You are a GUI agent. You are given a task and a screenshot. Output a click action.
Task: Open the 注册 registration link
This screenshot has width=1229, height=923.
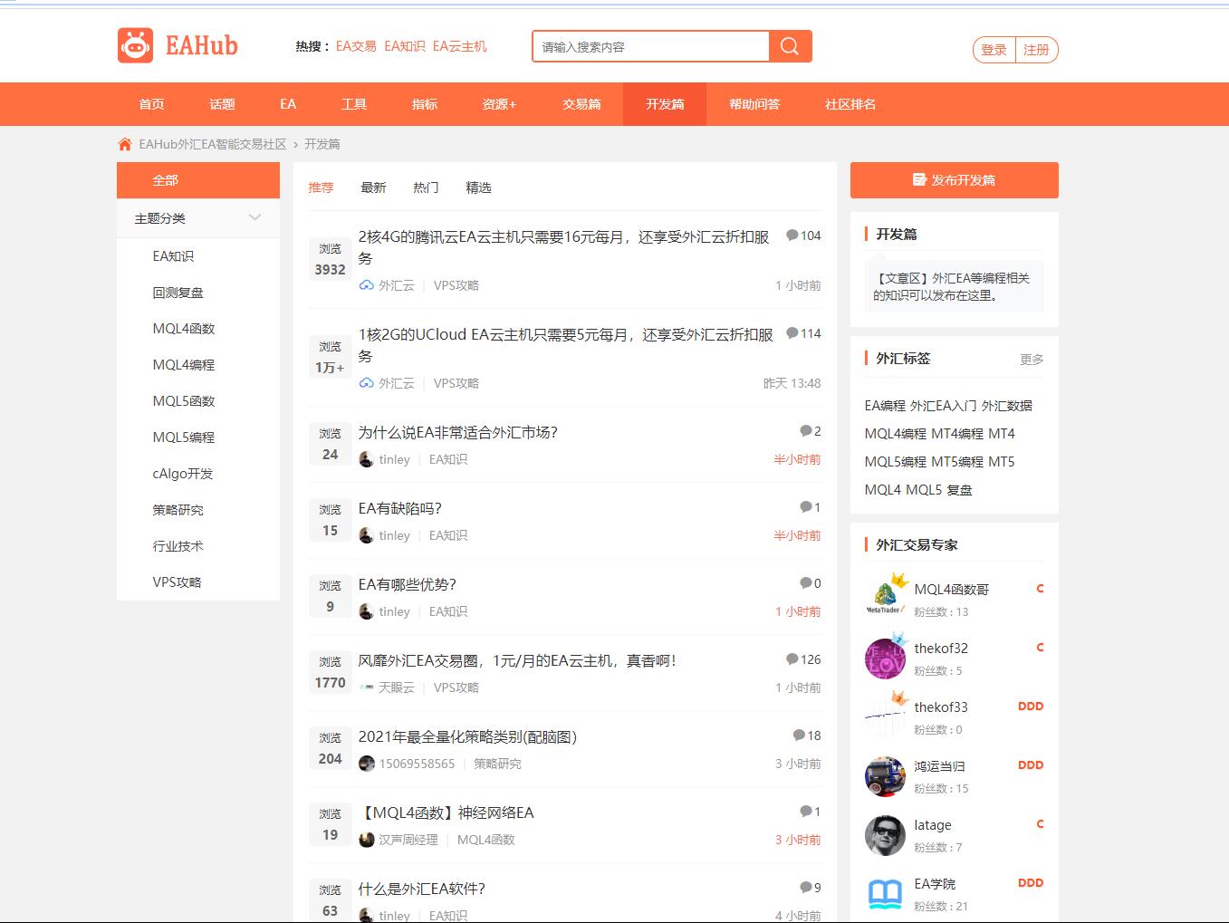click(x=1036, y=50)
